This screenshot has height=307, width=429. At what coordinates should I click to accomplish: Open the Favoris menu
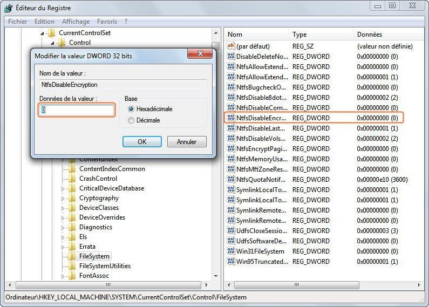coord(107,22)
